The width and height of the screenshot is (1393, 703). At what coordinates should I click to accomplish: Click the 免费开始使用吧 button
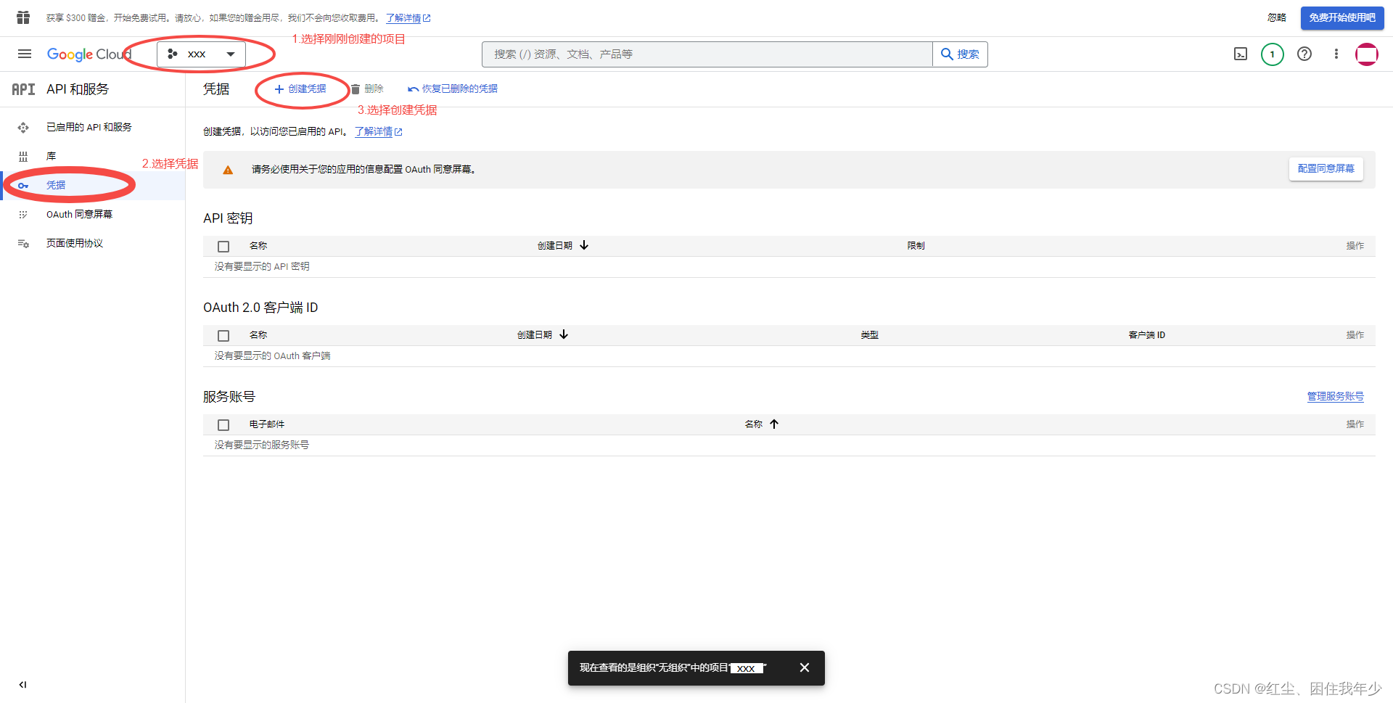click(x=1342, y=17)
